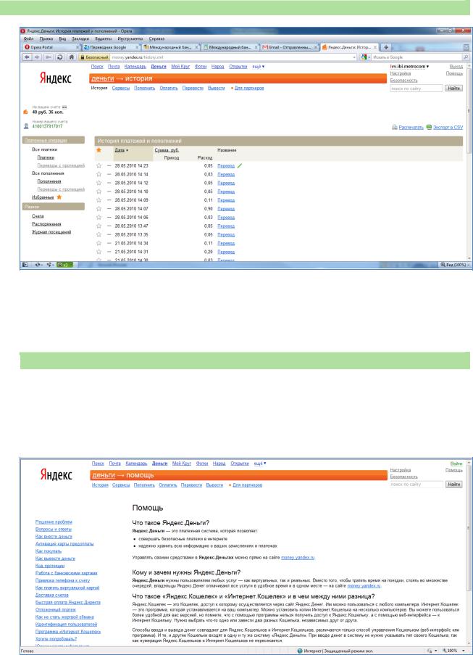
Task: Expand the ещё menu on help page
Action: [x=260, y=464]
